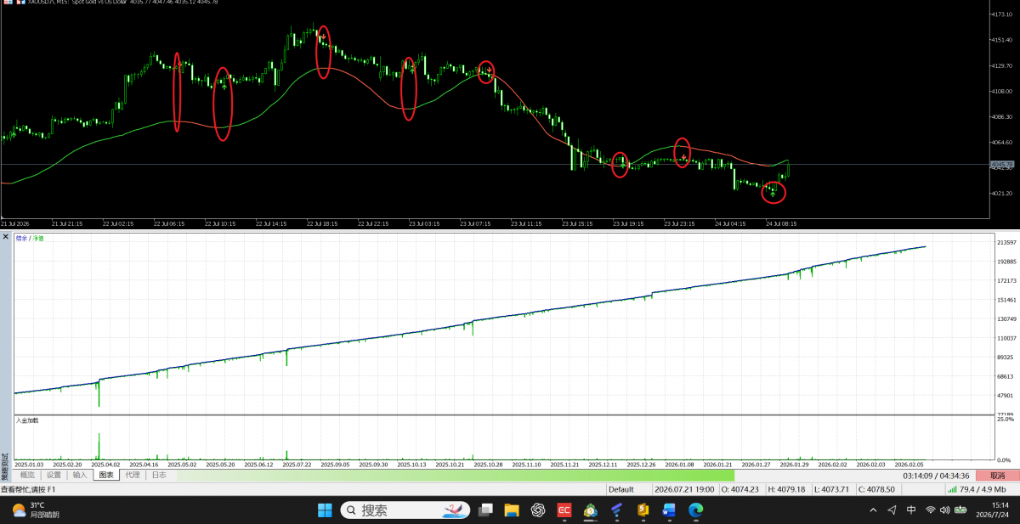Open the weather widget showing 31°C
Viewport: 1020px width, 524px height.
34,510
